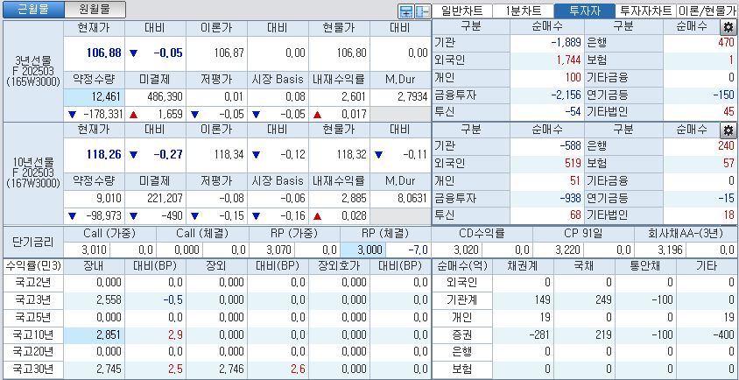Screen dimensions: 739x380
Task: Select the 국고10년 row label
Action: point(33,335)
